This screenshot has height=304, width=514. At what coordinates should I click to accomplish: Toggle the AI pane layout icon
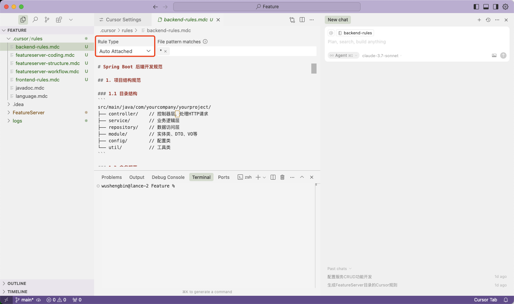pos(496,7)
